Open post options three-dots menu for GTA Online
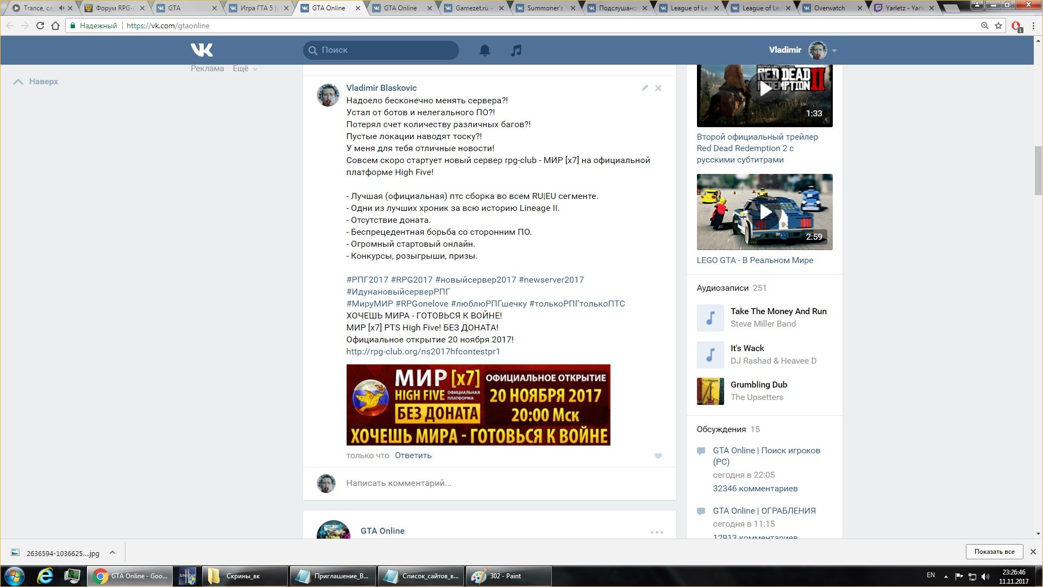This screenshot has height=587, width=1043. click(657, 532)
